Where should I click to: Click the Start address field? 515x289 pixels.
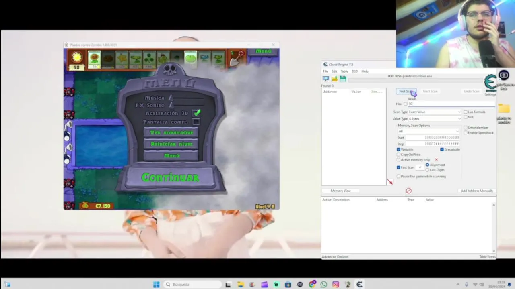pyautogui.click(x=433, y=138)
